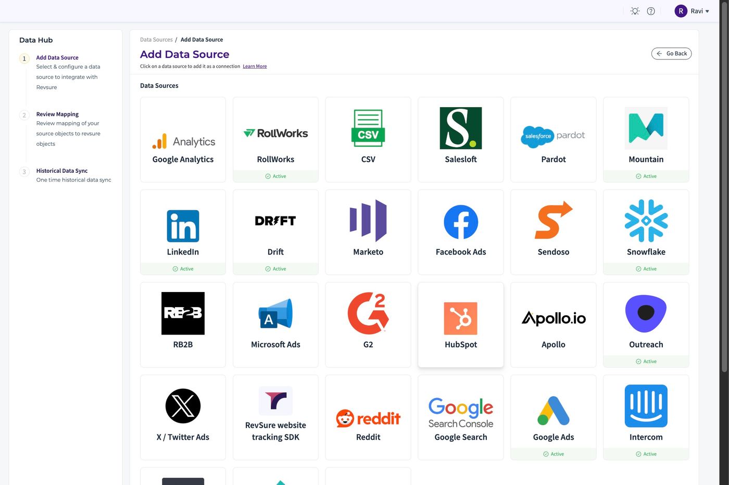The height and width of the screenshot is (485, 729).
Task: Select the G2 logo
Action: 368,313
